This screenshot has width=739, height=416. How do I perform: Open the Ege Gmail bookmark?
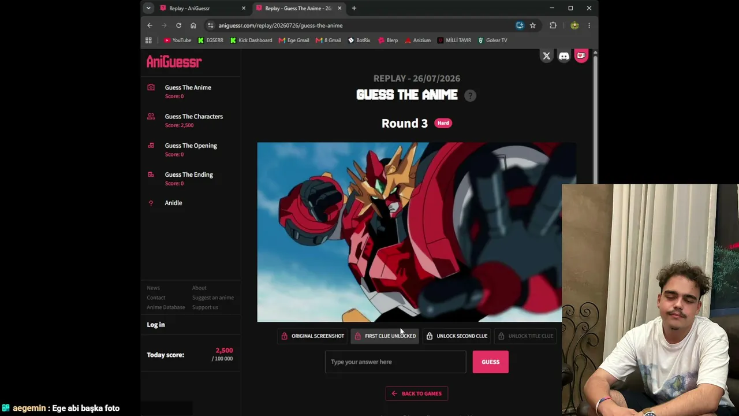[x=294, y=40]
